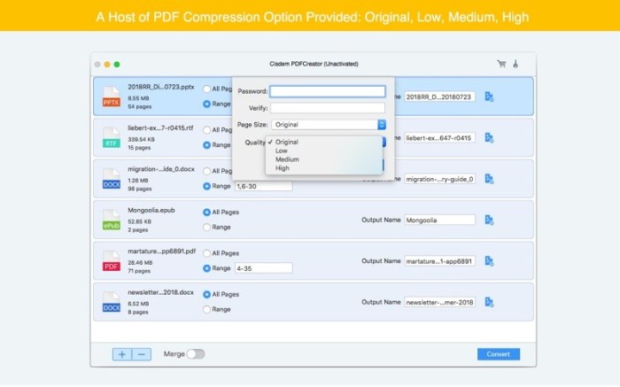Select file name 2018RR_Di...0723.pptx

coord(161,87)
